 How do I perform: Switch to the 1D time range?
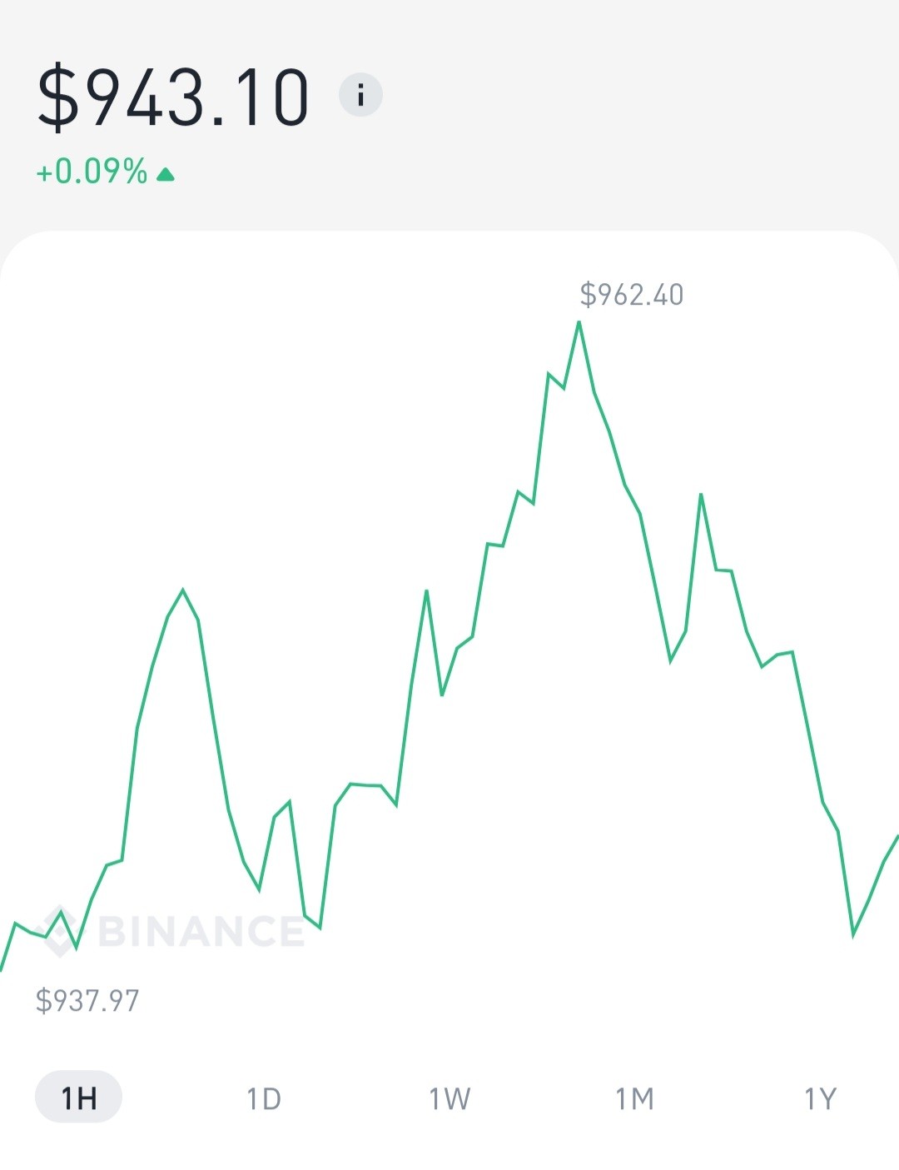(x=264, y=1098)
